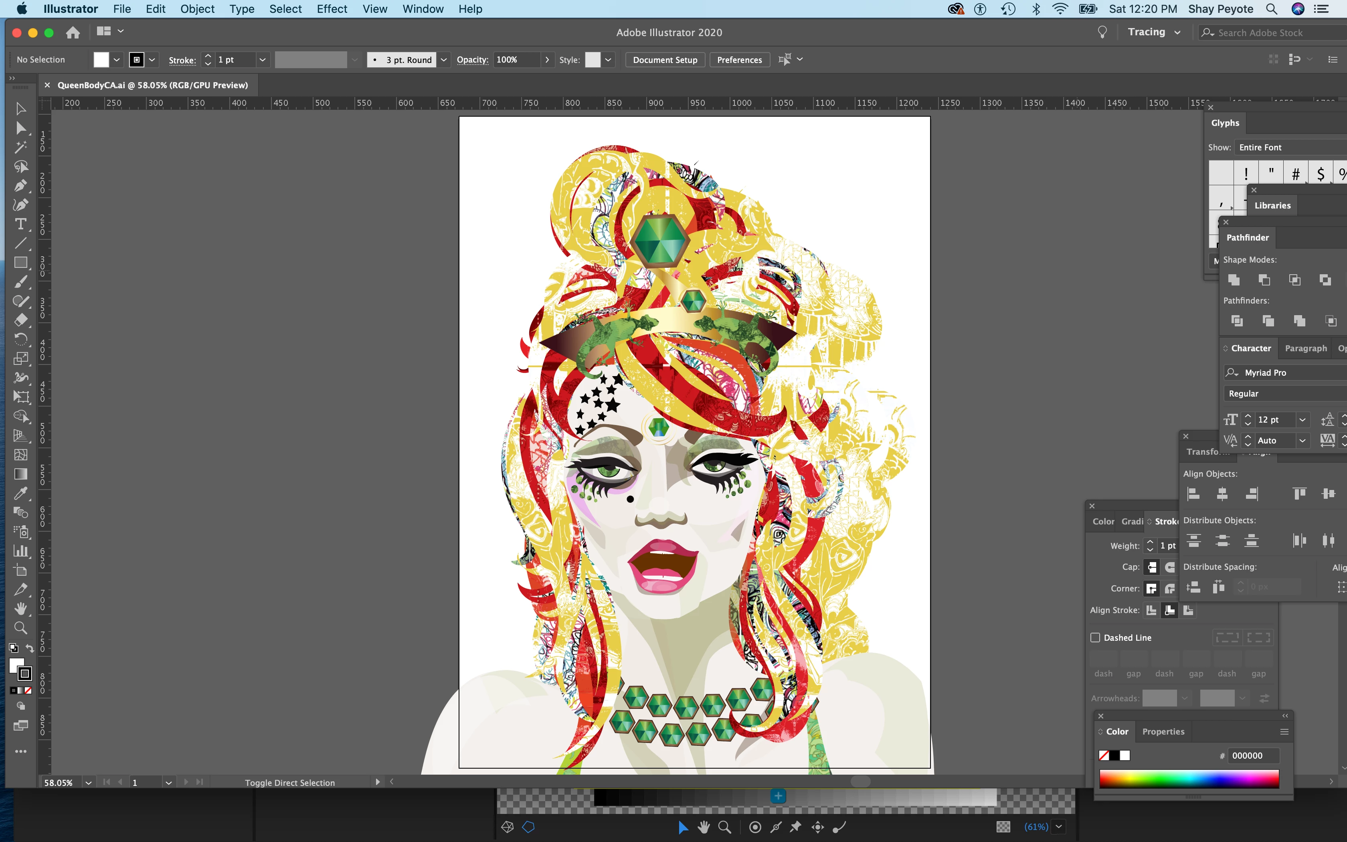
Task: Expand the 3 pt. Round brush dropdown
Action: [444, 60]
